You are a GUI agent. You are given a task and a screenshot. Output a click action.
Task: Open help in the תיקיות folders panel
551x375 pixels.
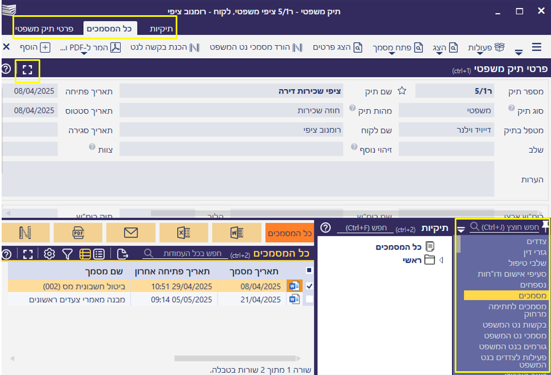[325, 228]
